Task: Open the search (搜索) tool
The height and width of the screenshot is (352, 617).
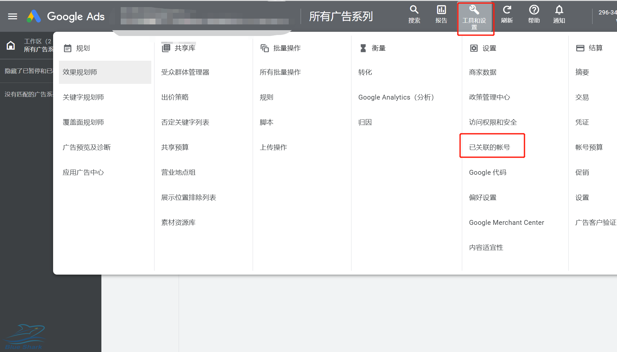Action: (414, 14)
